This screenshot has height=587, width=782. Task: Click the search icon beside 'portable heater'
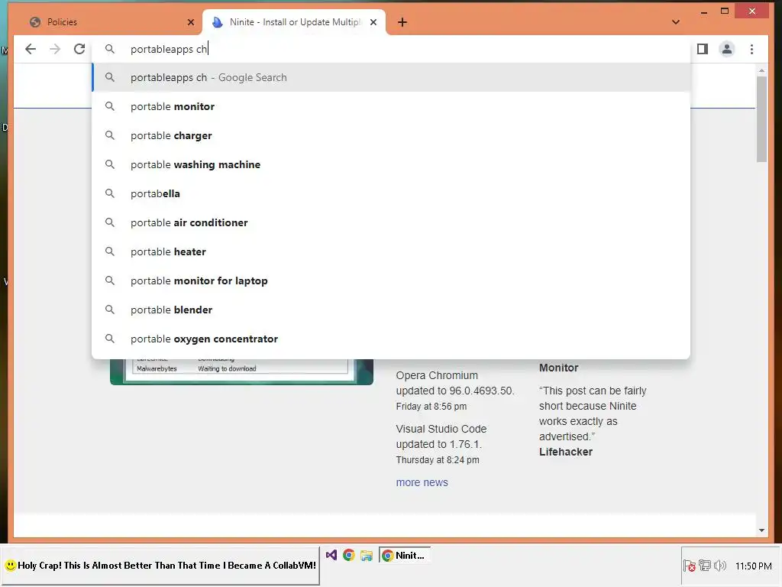click(110, 251)
